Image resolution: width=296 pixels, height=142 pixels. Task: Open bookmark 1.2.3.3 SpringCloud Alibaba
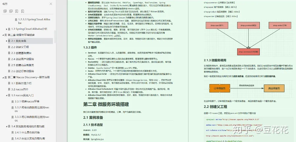point(34,21)
